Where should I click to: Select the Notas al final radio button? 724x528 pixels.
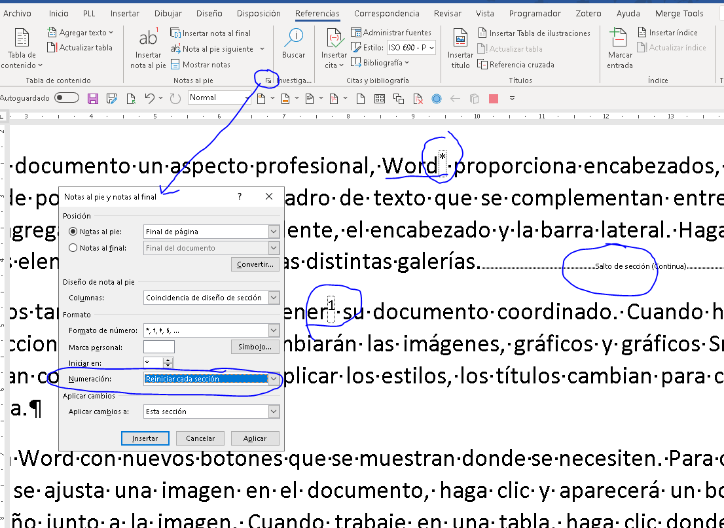tap(72, 247)
